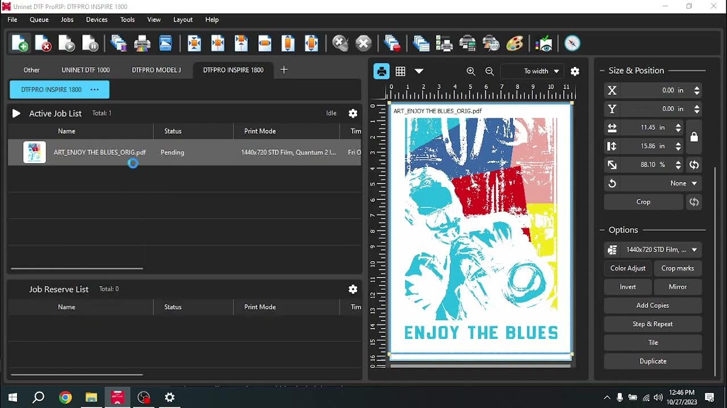The height and width of the screenshot is (408, 727).
Task: Toggle the aspect ratio lock
Action: coord(693,137)
